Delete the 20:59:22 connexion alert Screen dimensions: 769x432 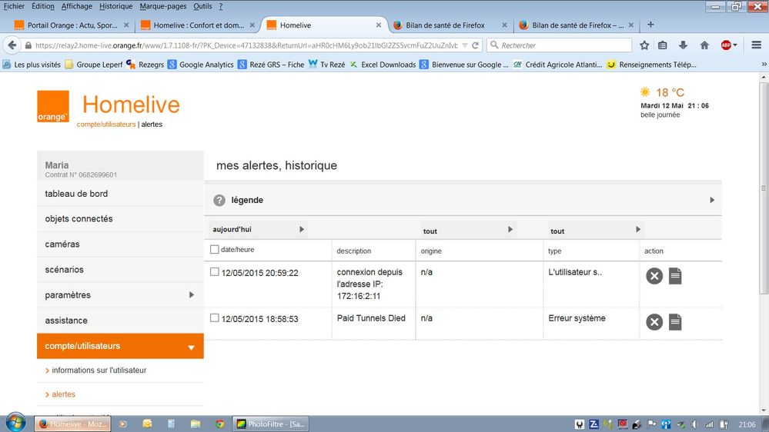click(x=654, y=276)
